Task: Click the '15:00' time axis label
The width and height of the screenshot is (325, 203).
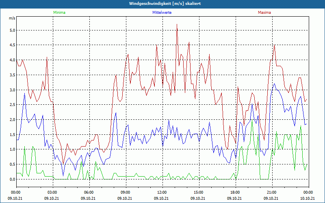Action: click(199, 192)
